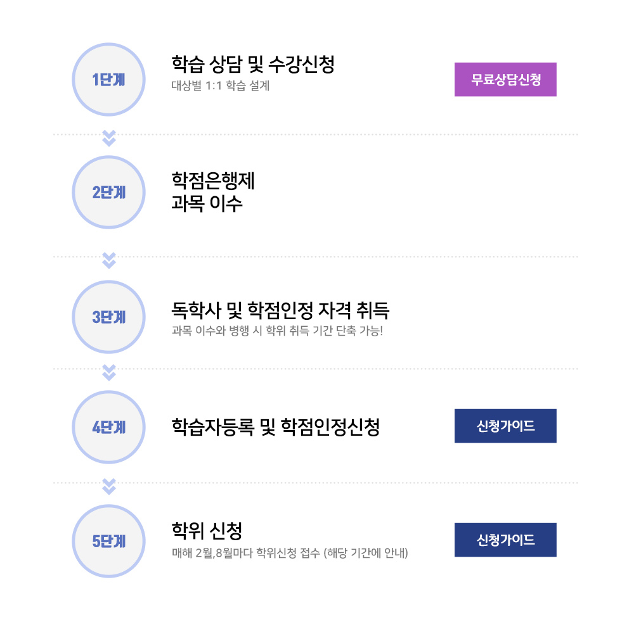Open 신청가이드 for 학습자등록 및 학점인정신청

pyautogui.click(x=505, y=426)
